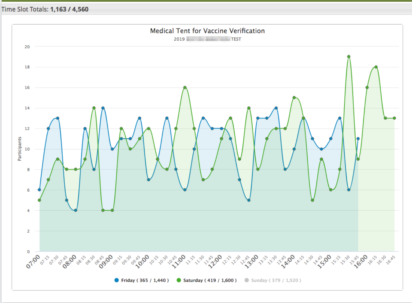Click the 16:45 x-axis label

(x=391, y=260)
